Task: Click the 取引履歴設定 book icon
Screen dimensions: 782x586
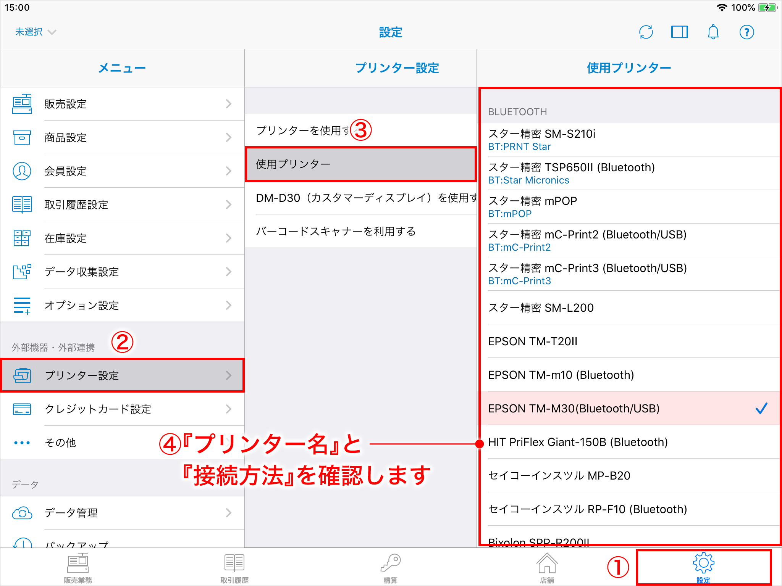Action: (22, 204)
